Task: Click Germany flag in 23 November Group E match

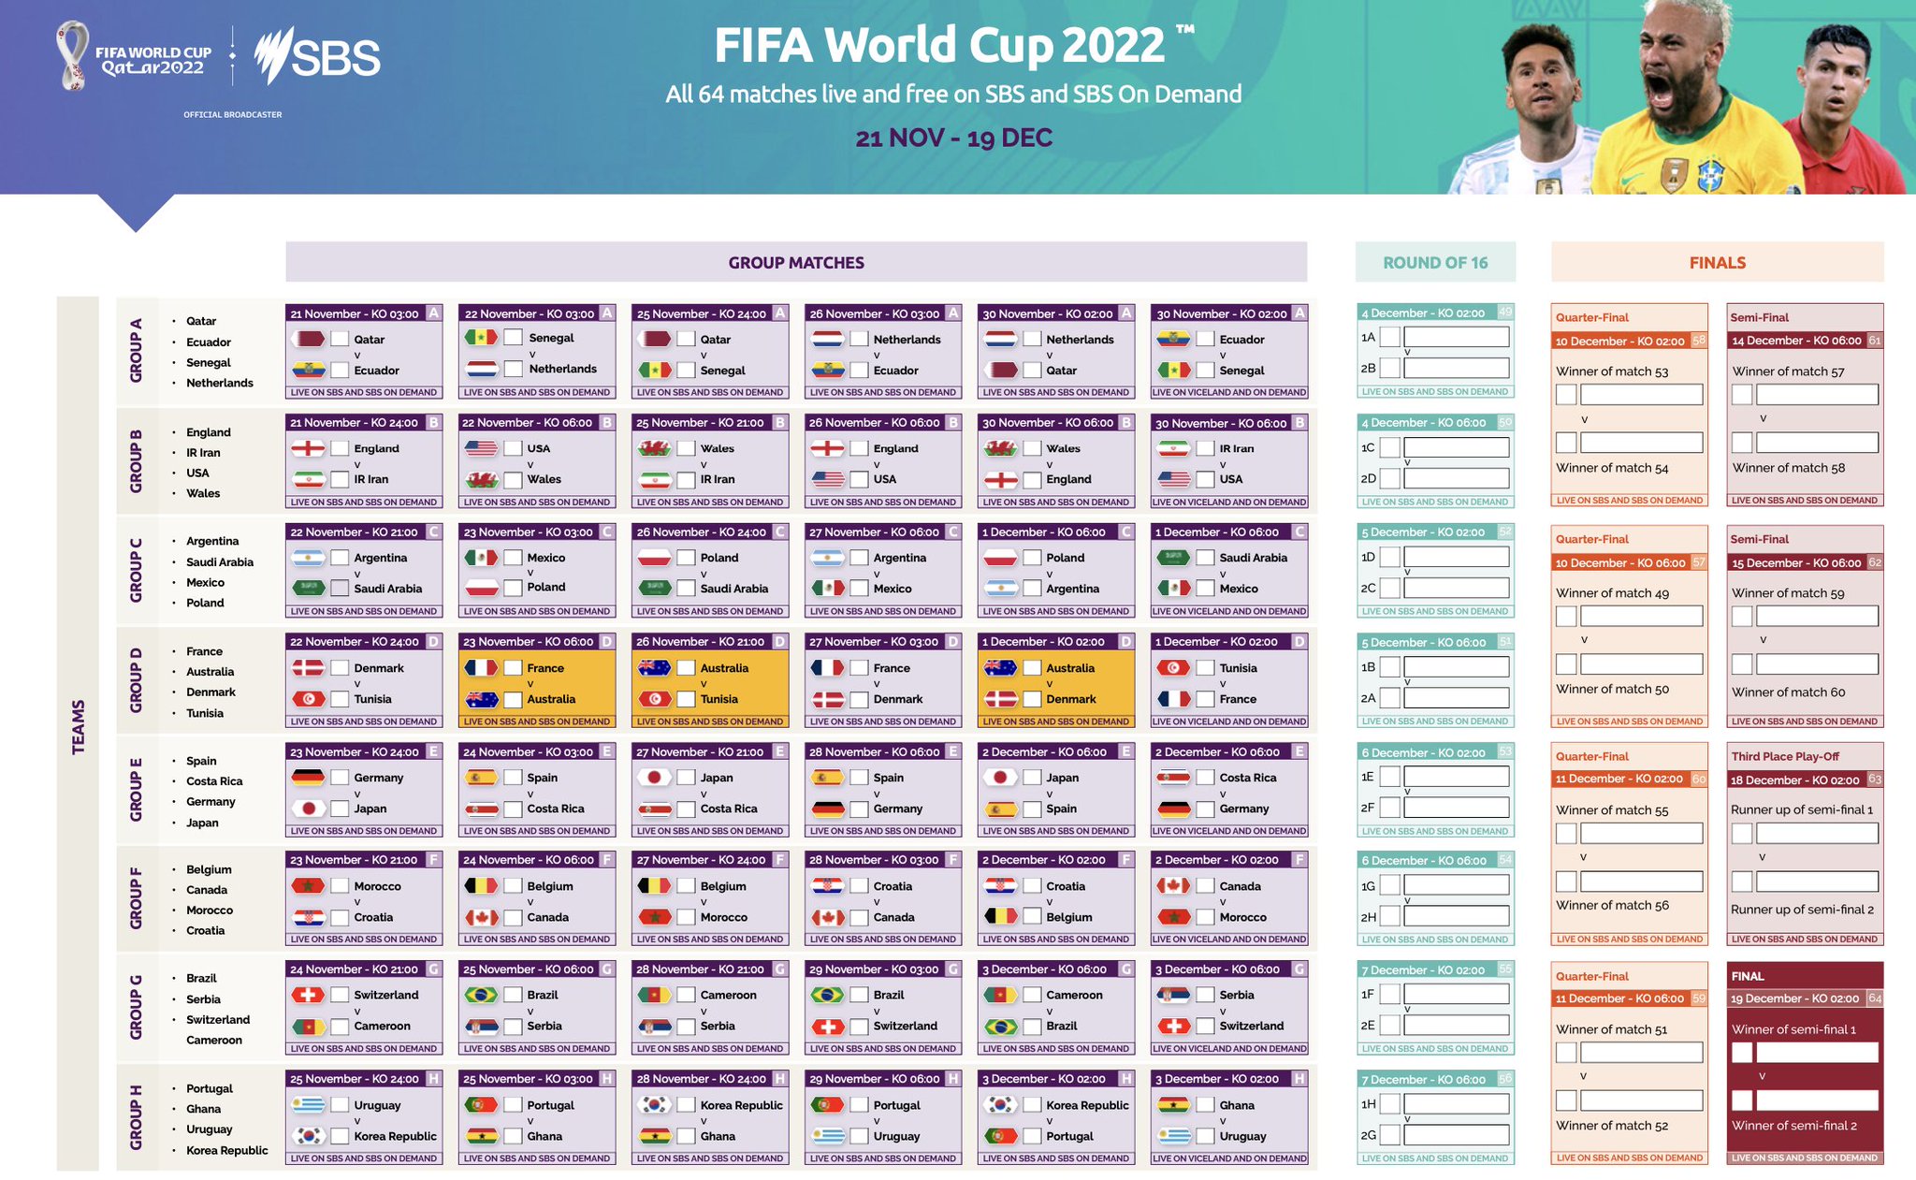Action: 309,778
